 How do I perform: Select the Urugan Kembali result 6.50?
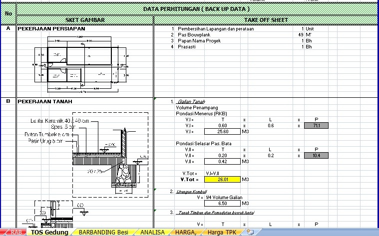pos(222,204)
